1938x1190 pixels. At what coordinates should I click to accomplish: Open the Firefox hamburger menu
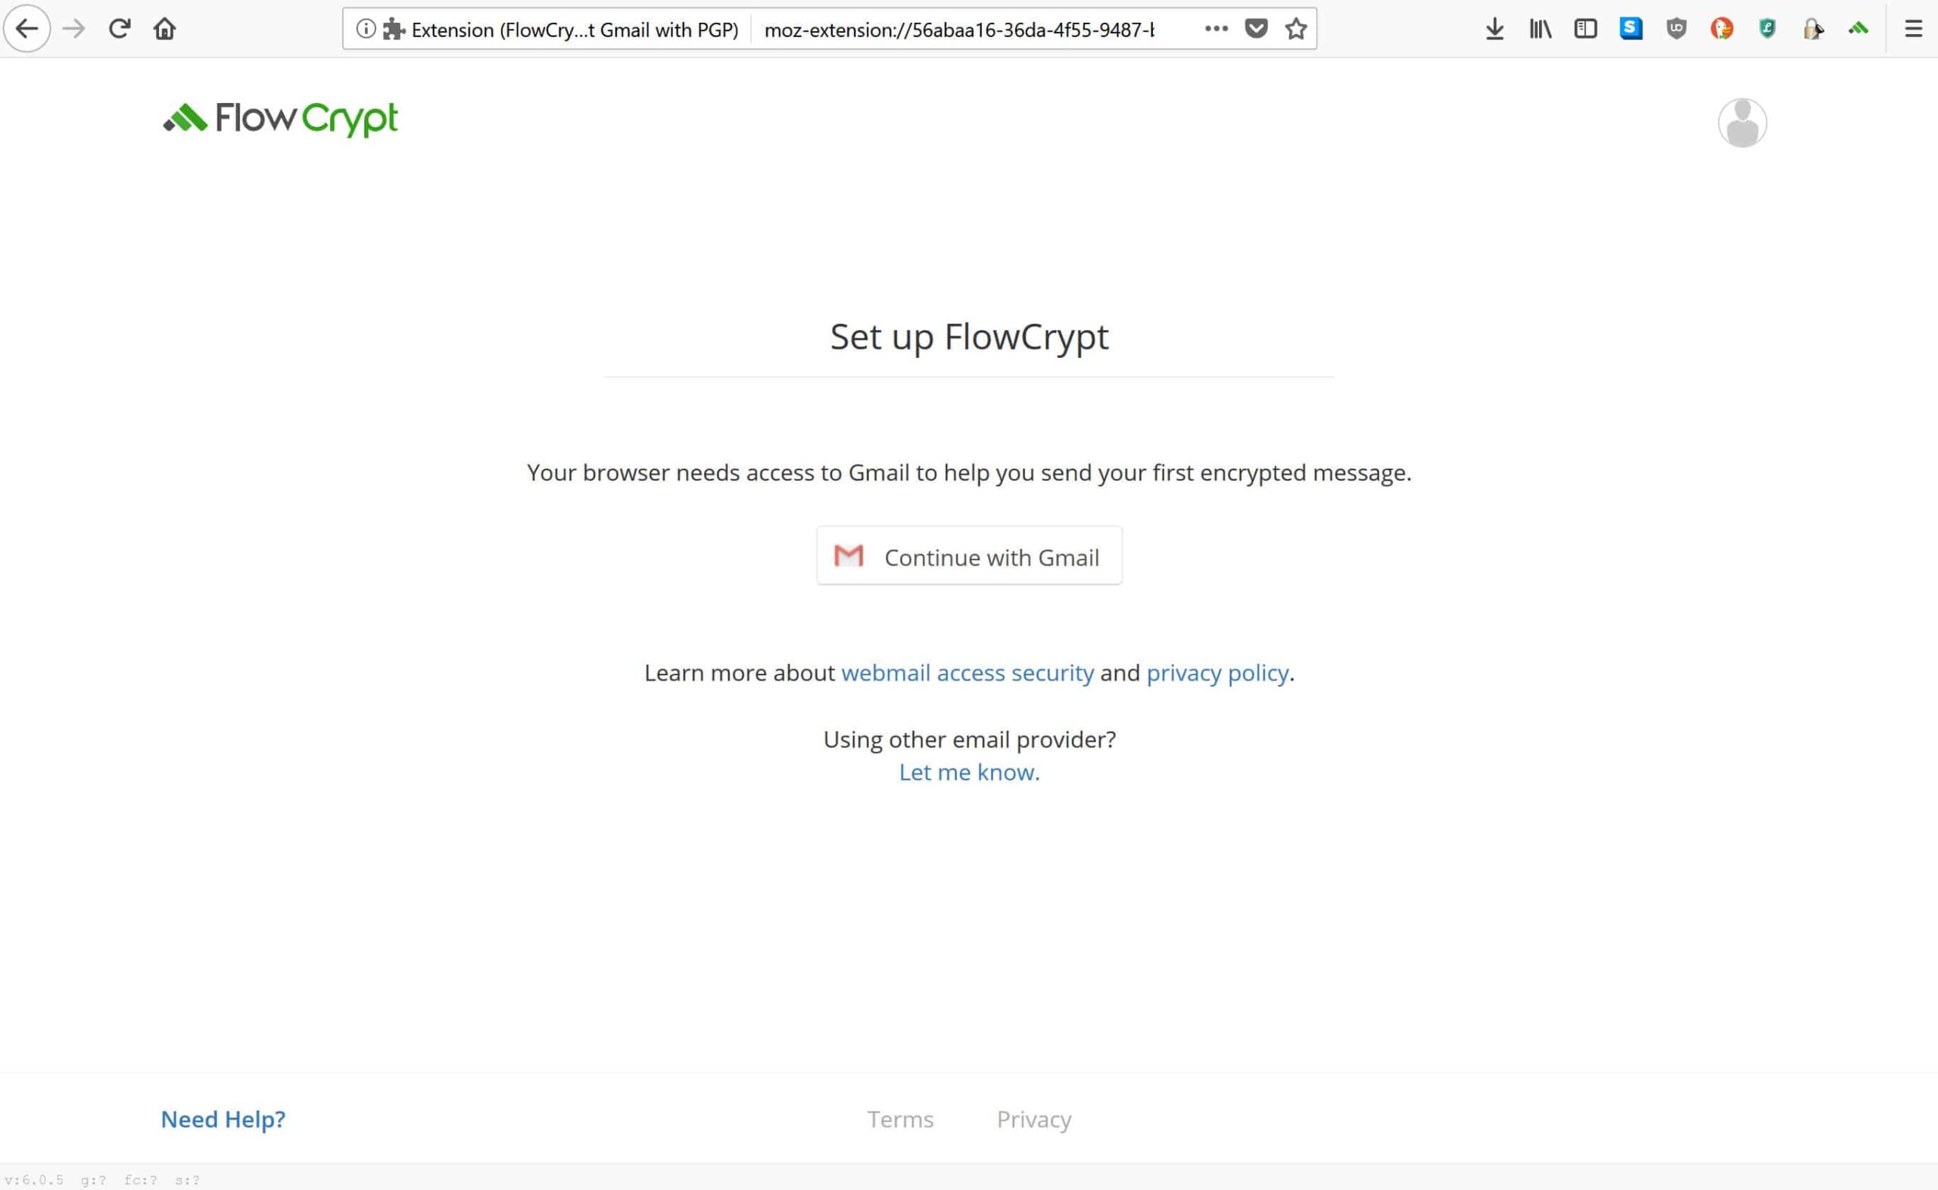tap(1914, 29)
